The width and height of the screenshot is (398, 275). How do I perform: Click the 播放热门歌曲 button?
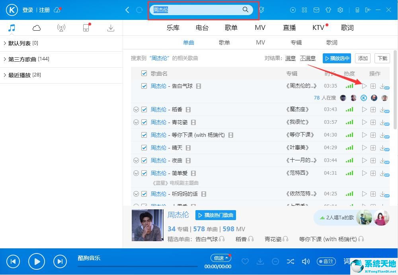[216, 215]
